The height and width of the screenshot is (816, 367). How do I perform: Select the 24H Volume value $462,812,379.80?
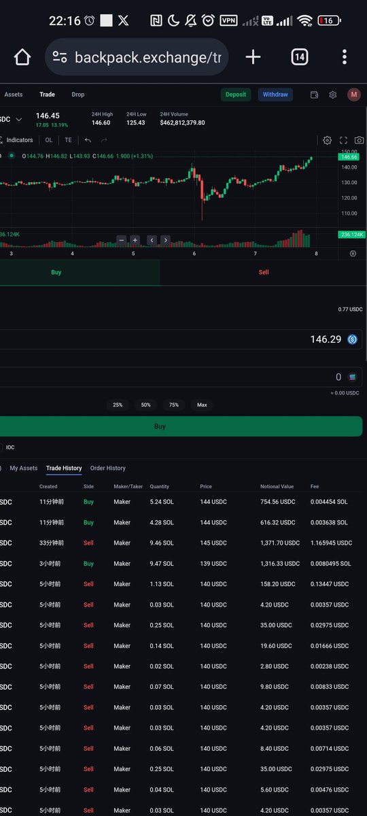tap(182, 123)
